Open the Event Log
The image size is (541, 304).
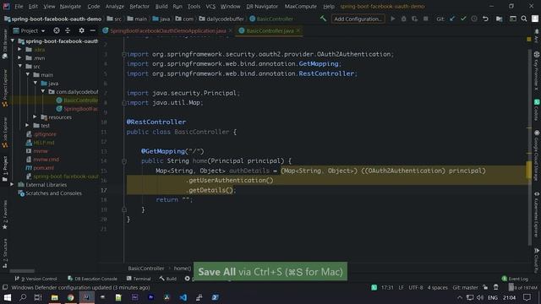[515, 279]
